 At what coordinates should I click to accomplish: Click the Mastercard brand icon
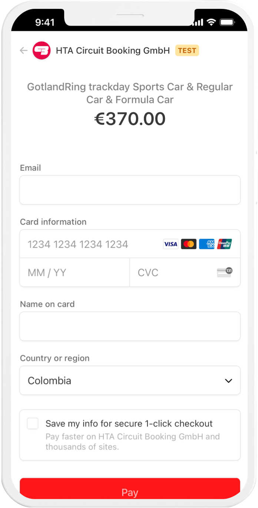tap(188, 244)
